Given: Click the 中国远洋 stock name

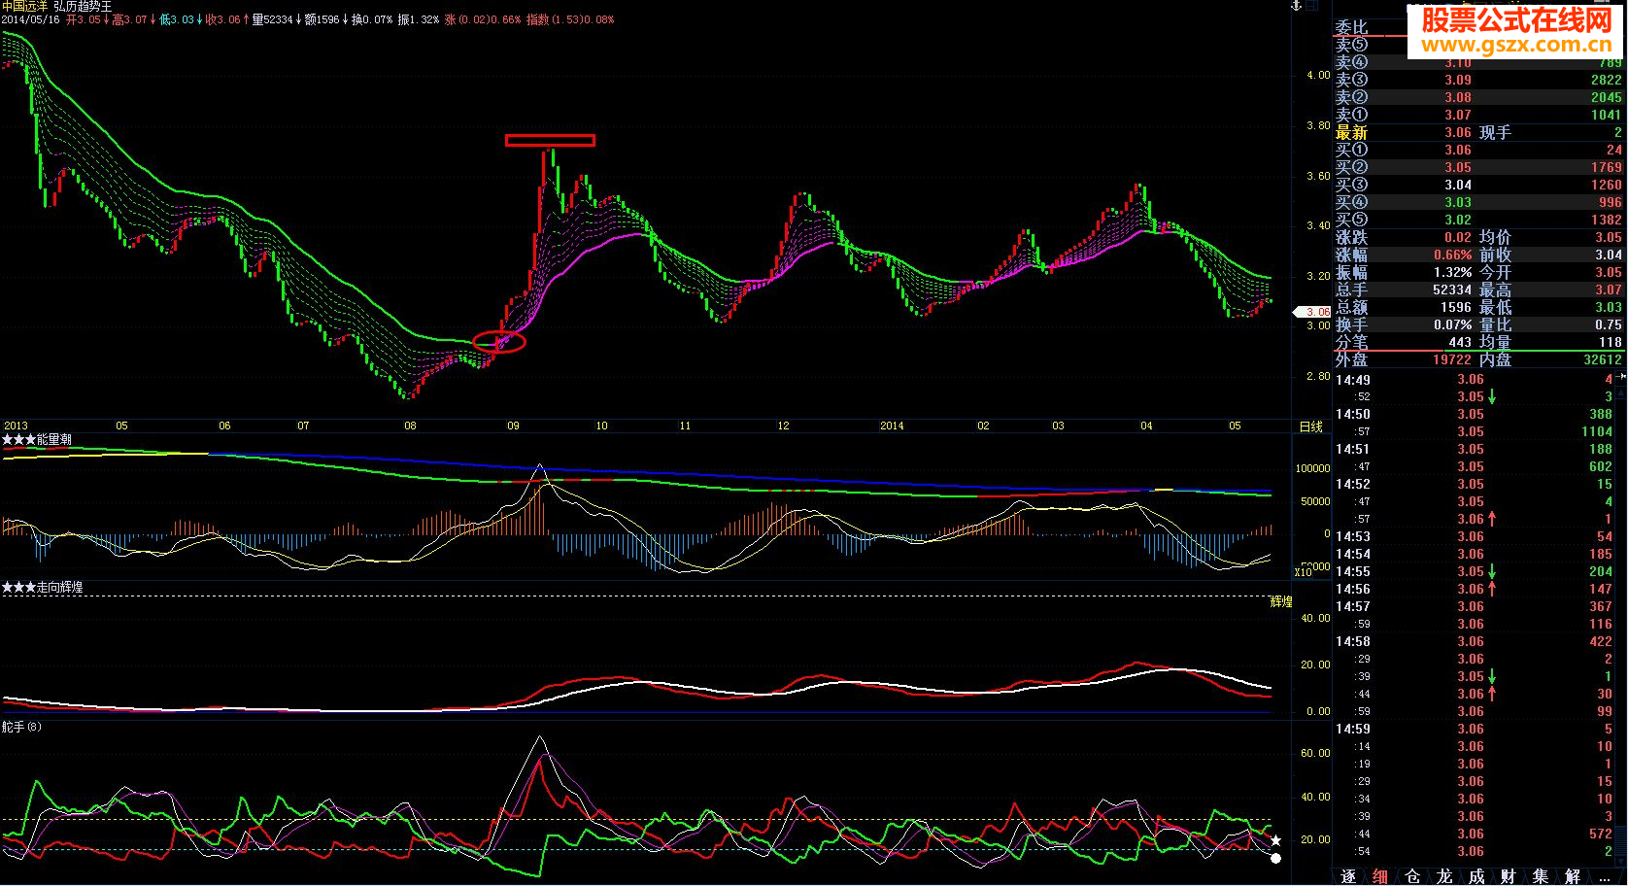Looking at the screenshot, I should coord(24,6).
